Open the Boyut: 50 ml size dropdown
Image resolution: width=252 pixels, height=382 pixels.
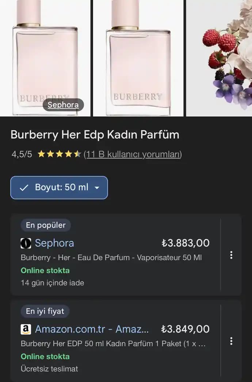pos(59,188)
